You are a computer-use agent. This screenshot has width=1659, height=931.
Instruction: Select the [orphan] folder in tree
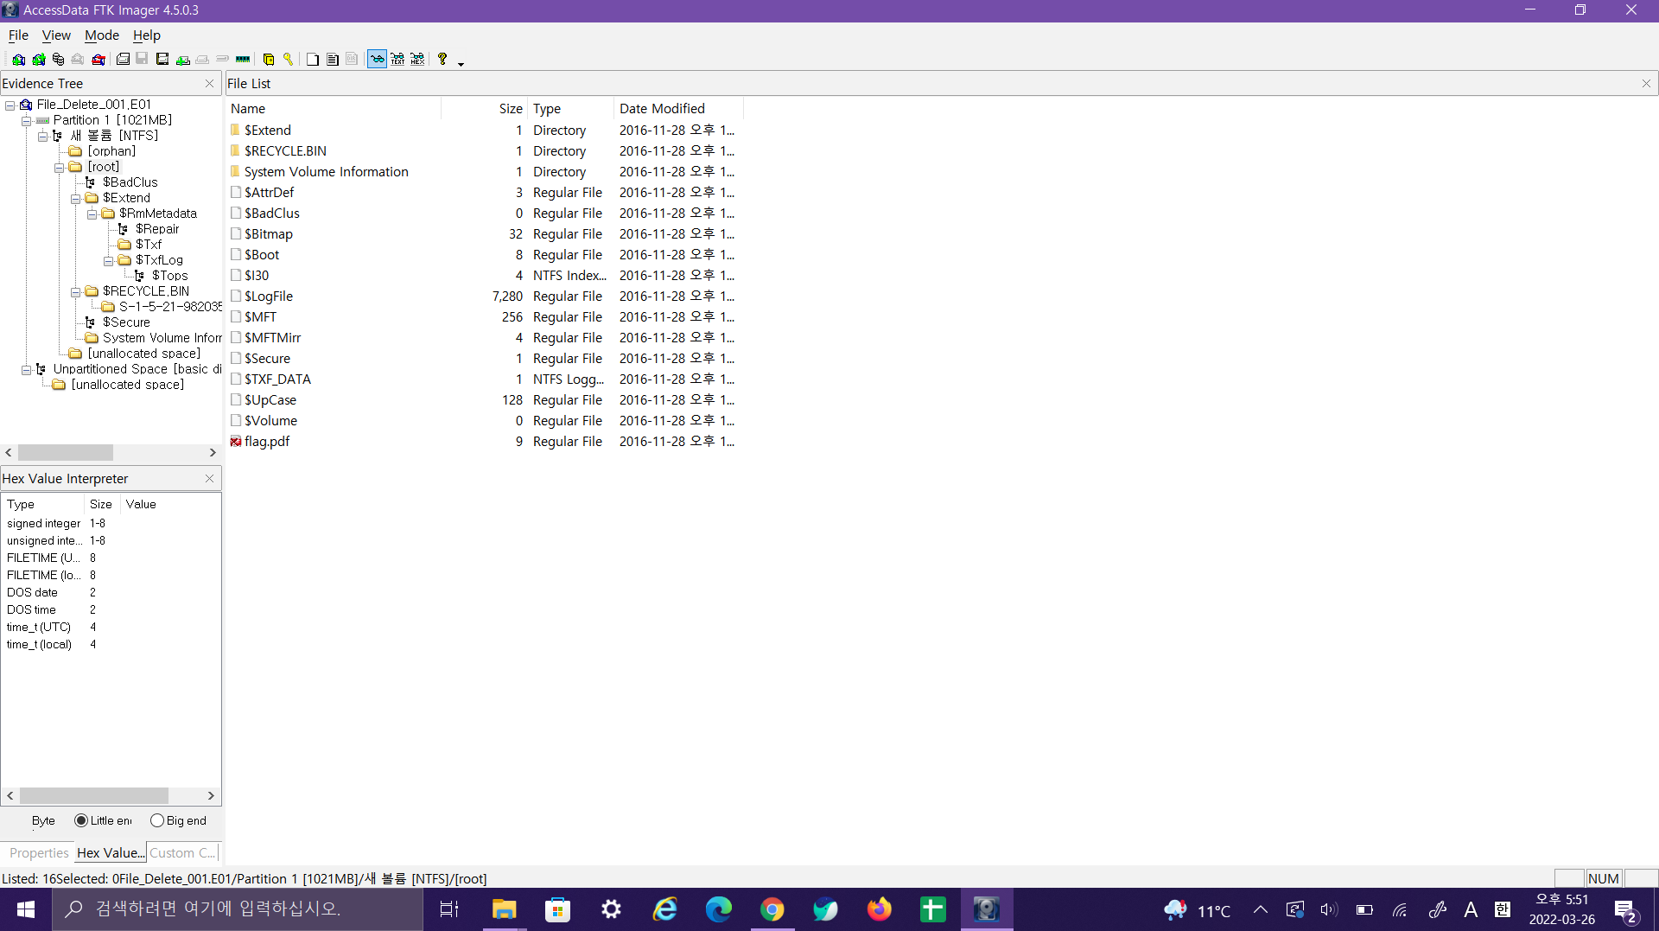coord(111,151)
